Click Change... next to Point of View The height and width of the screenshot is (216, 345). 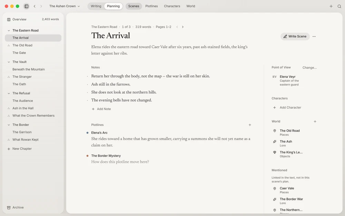coord(309,68)
